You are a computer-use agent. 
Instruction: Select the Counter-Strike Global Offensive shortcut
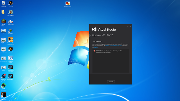(x=11, y=41)
